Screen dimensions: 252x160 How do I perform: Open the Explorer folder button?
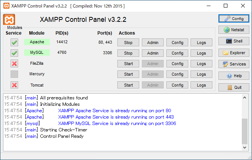[234, 53]
